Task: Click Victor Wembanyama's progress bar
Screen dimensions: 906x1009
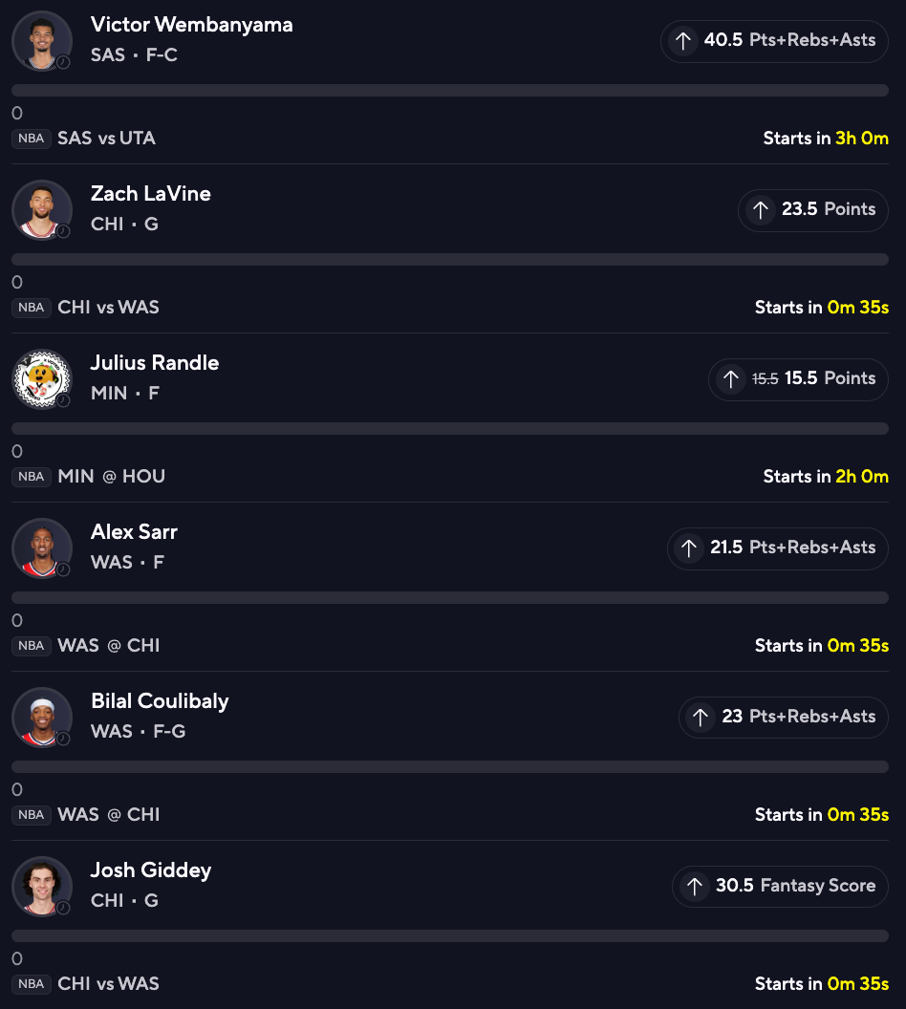Action: click(x=450, y=91)
